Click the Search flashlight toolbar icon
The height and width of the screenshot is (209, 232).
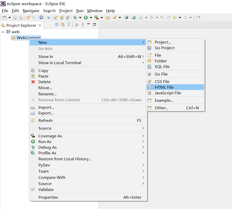click(115, 18)
